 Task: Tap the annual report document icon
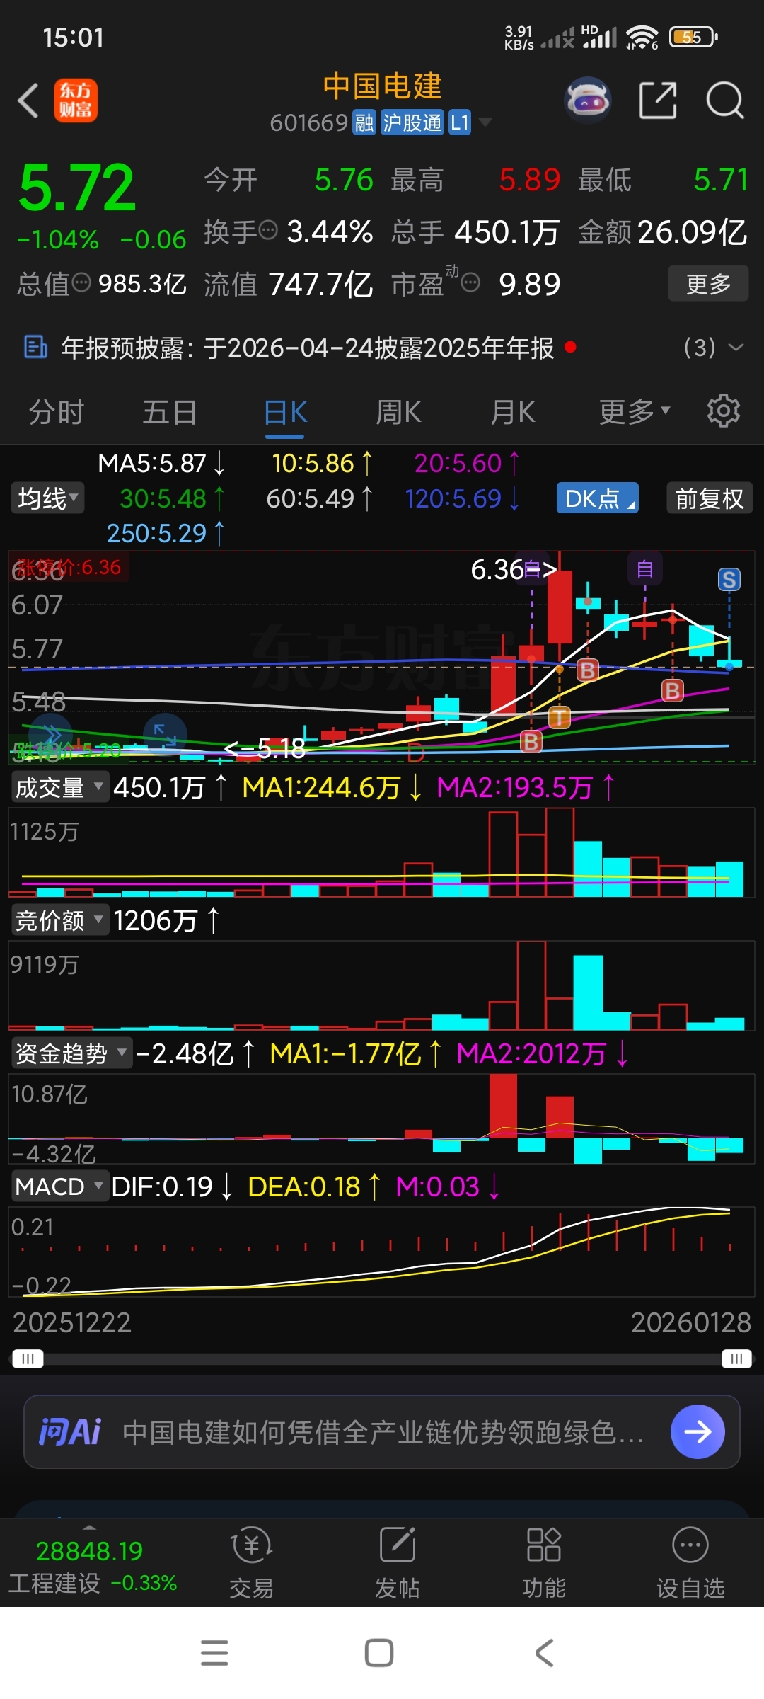[35, 347]
